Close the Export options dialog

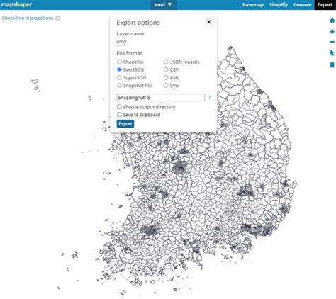pyautogui.click(x=208, y=22)
